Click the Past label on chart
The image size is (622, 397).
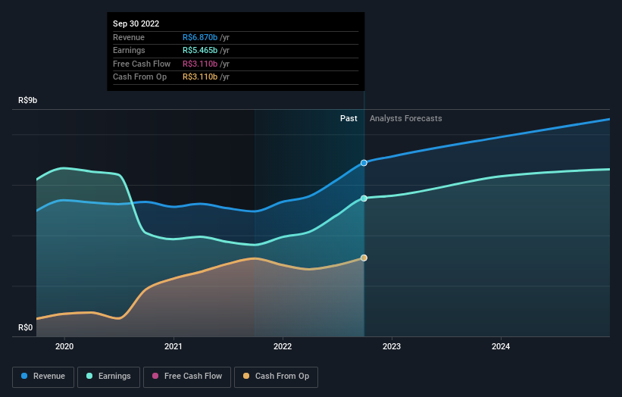click(349, 118)
